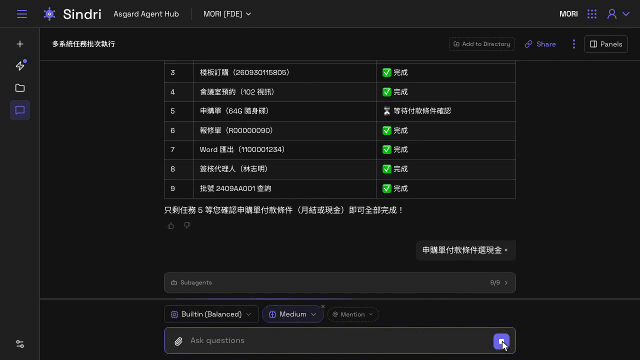Screen dimensions: 640x360
Task: Open the apps grid launcher
Action: click(x=592, y=14)
